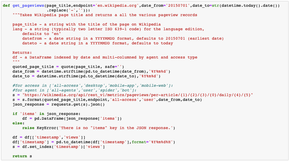Click the pd.DataFrame(json_response['items']) line

tap(72, 118)
